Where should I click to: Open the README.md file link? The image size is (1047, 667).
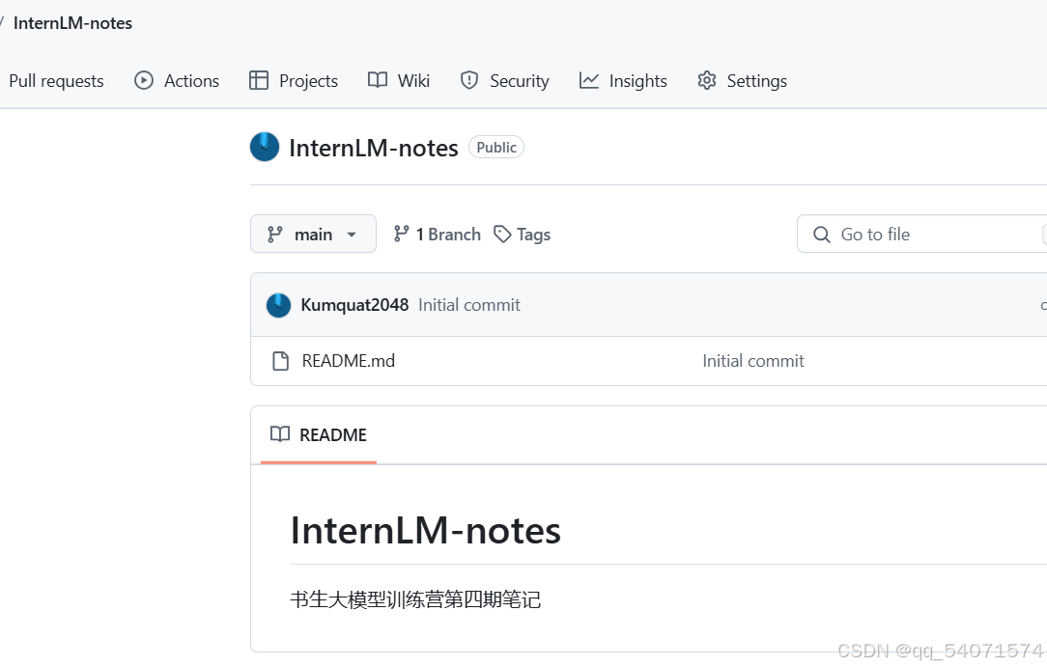pos(348,360)
